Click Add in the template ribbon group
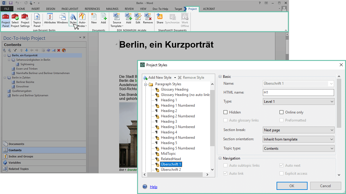 128,19
